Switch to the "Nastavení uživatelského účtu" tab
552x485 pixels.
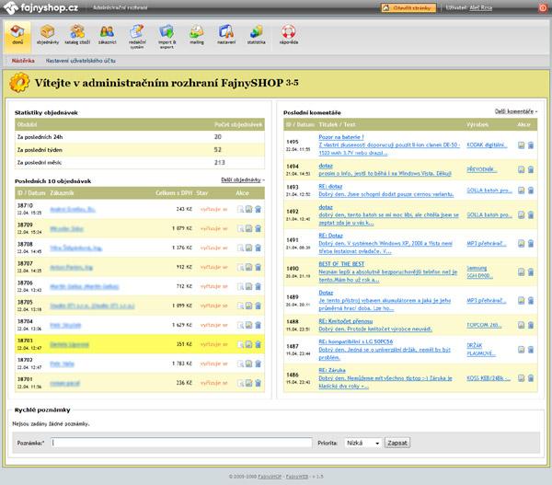(x=81, y=61)
